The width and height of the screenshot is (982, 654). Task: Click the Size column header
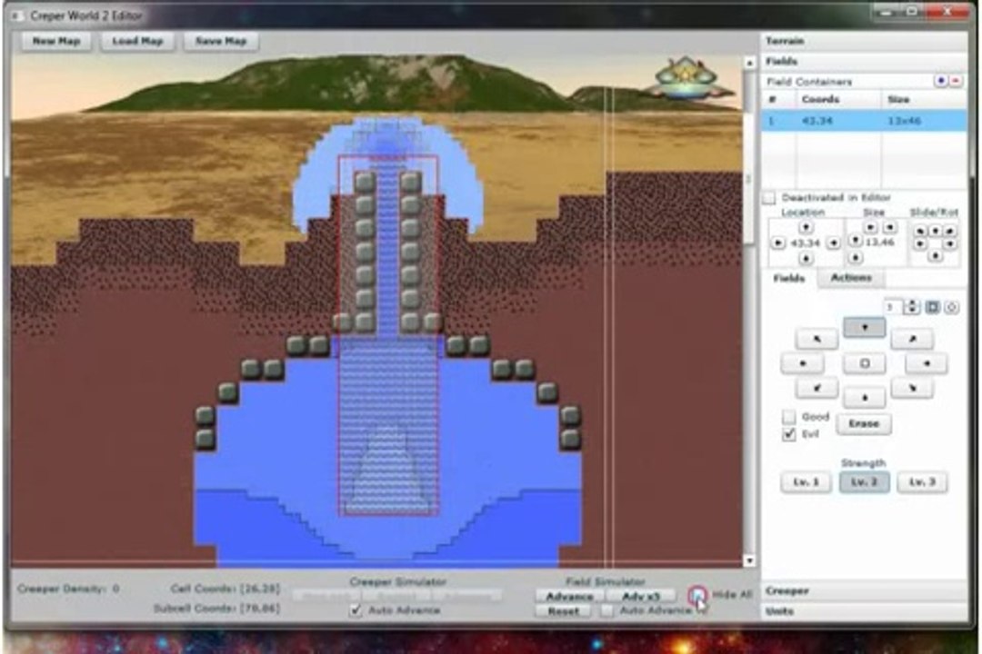pyautogui.click(x=924, y=100)
